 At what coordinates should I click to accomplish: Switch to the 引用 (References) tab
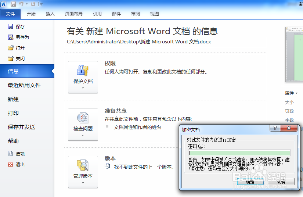(x=97, y=14)
